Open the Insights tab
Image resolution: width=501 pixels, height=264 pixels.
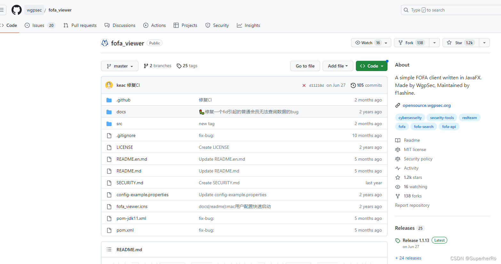[x=248, y=25]
